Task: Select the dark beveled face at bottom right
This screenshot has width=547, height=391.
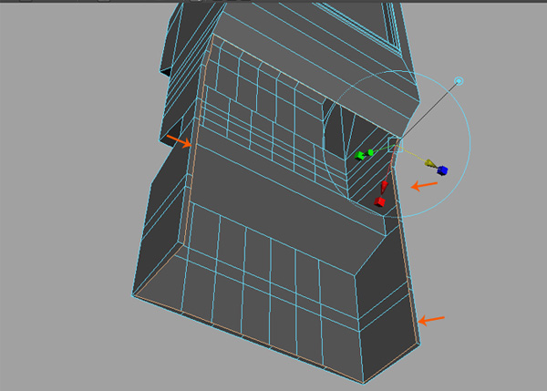Action: click(x=383, y=310)
